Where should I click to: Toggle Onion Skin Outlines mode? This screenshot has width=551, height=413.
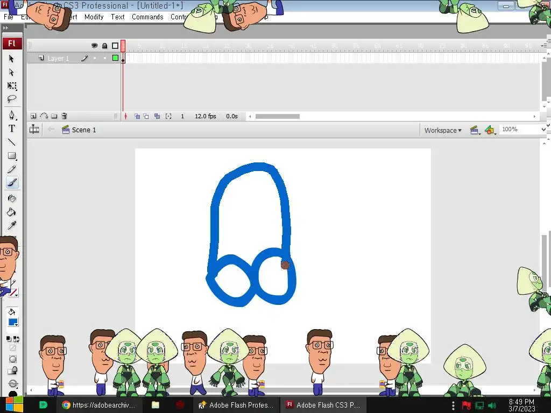point(146,116)
